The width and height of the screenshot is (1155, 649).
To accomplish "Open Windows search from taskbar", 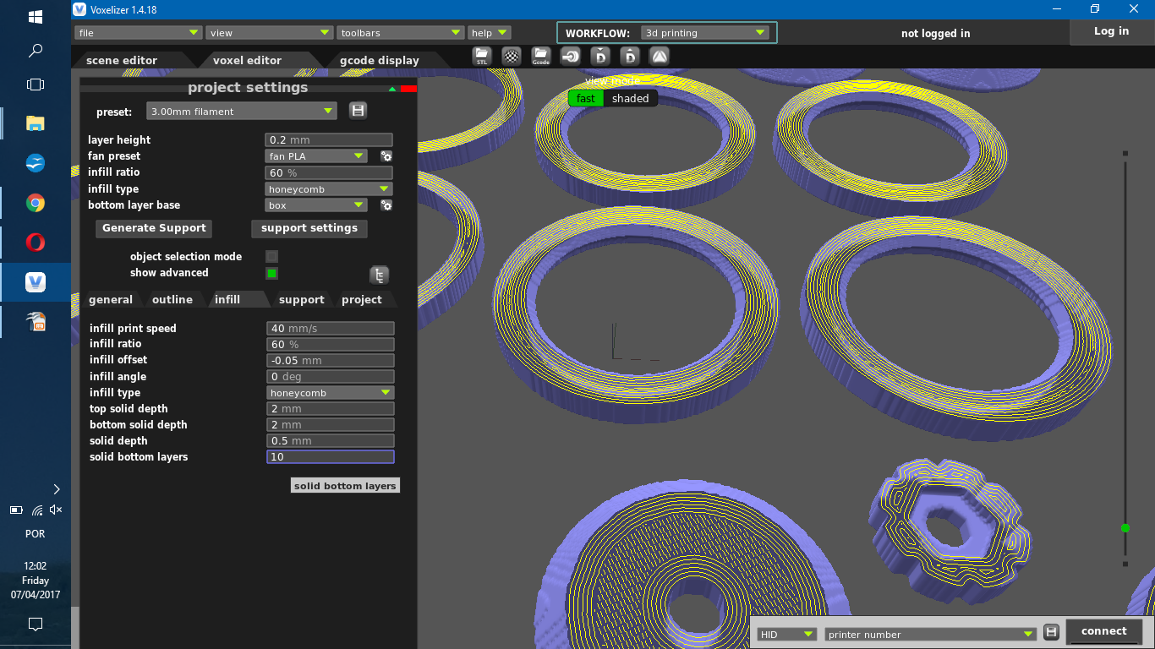I will 36,51.
